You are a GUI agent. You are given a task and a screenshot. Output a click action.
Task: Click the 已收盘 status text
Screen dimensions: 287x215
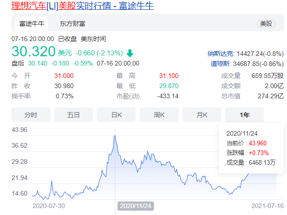tap(68, 39)
